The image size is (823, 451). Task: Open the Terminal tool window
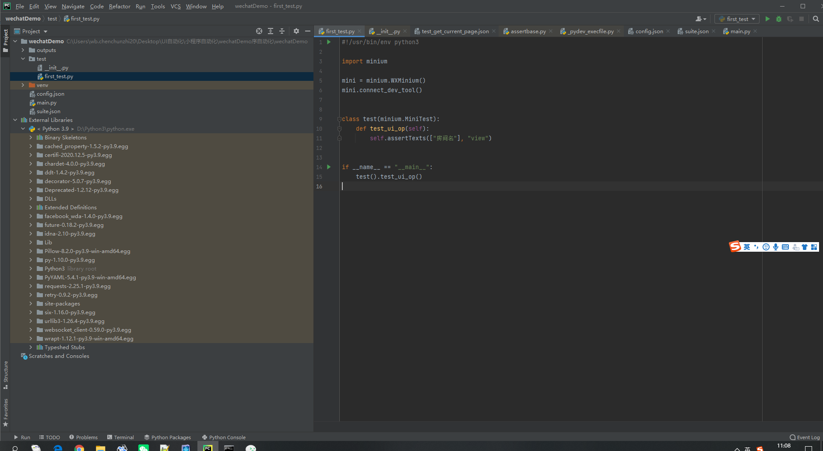tap(120, 437)
